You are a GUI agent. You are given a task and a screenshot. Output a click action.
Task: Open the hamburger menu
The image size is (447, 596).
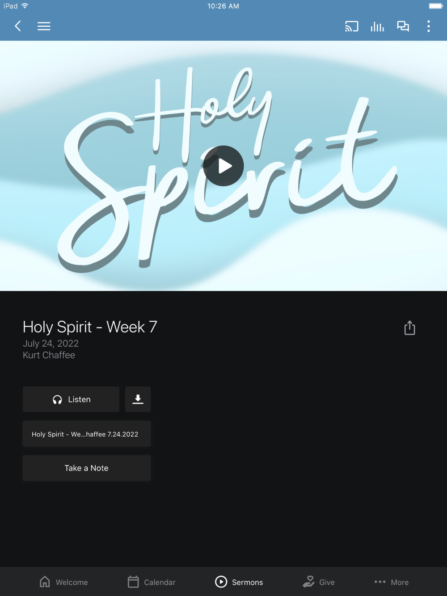(x=44, y=26)
